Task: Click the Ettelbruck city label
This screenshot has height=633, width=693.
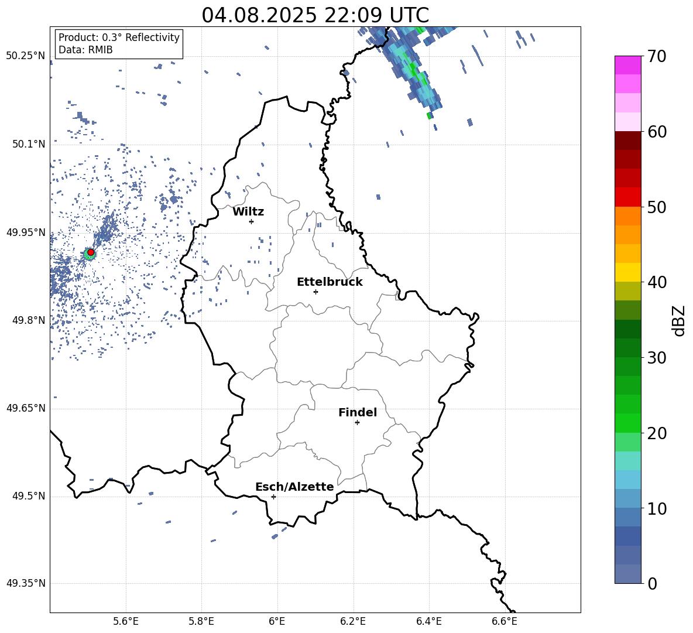Action: 330,282
